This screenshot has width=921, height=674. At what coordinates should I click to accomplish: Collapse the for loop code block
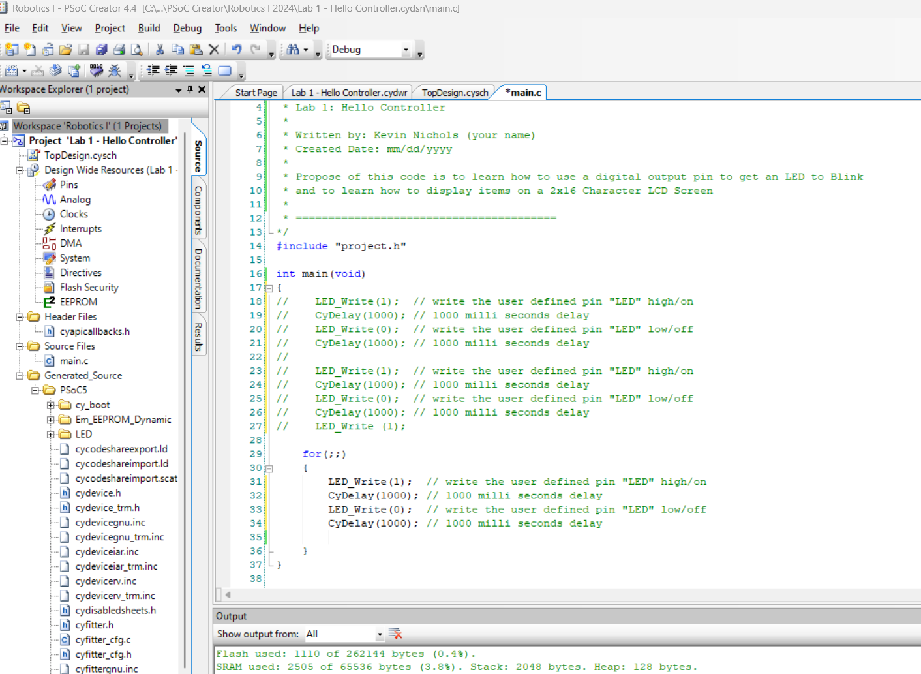click(269, 468)
